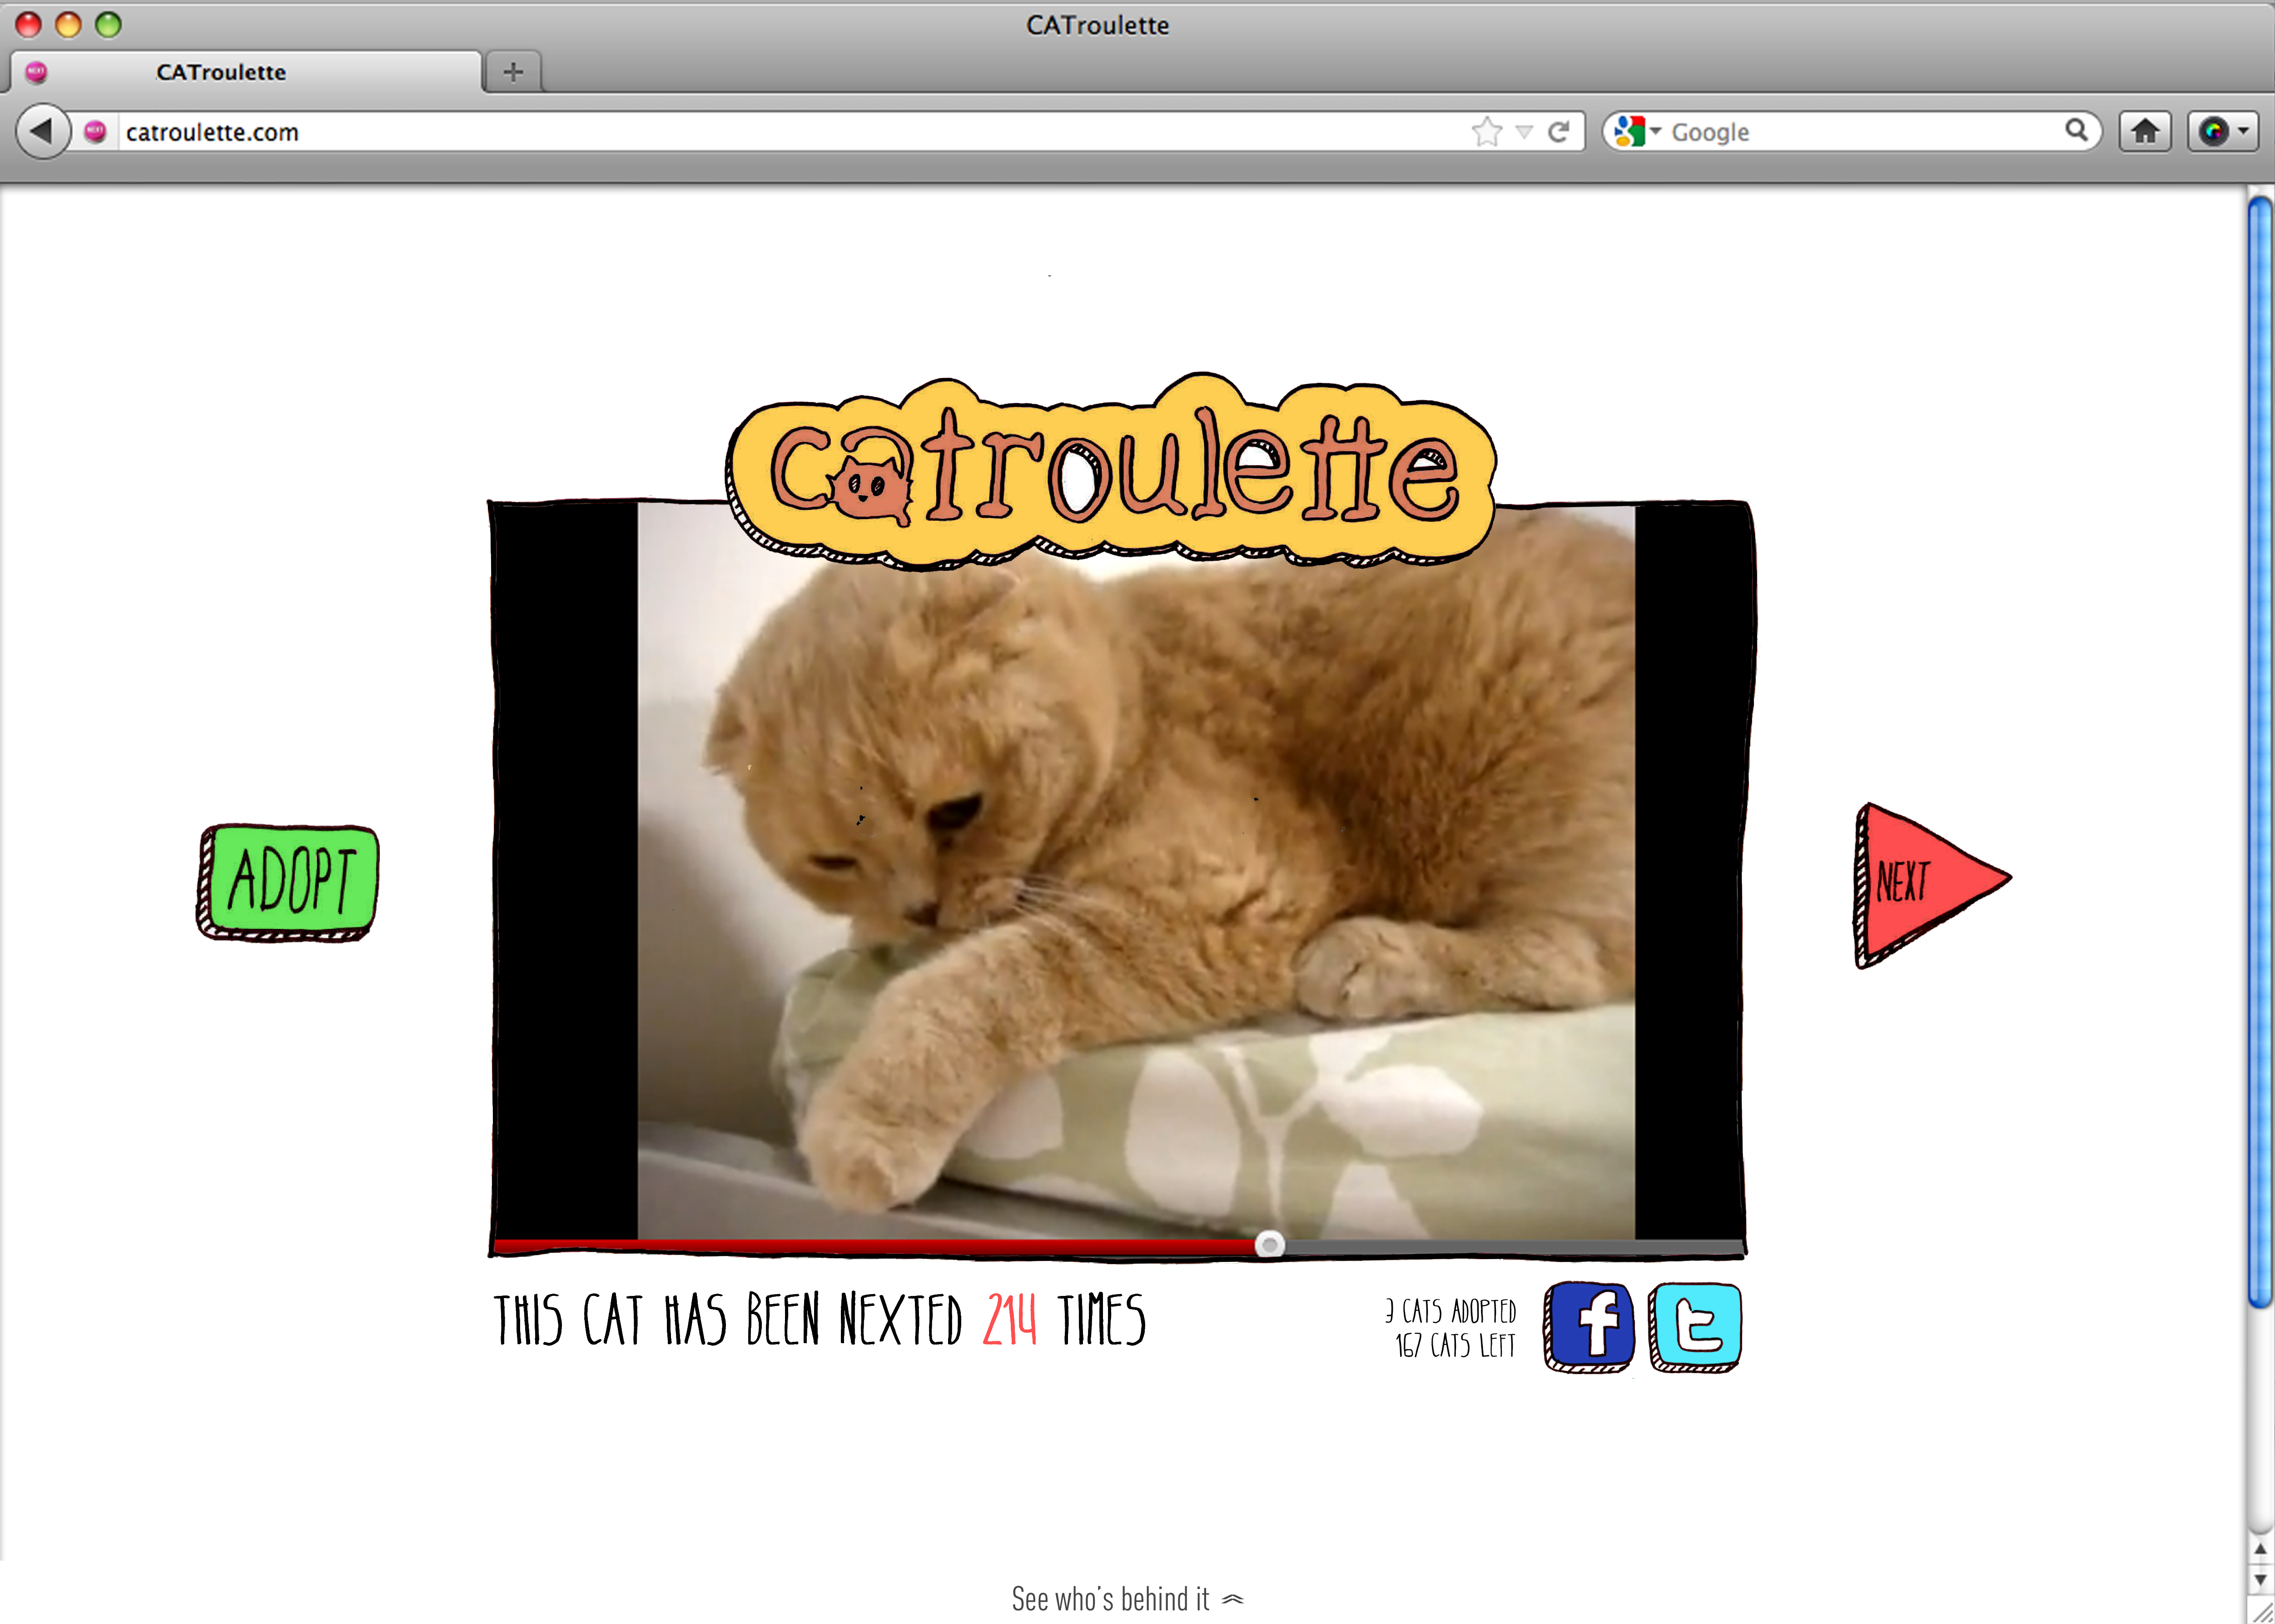Click scrollbar up arrow
The height and width of the screenshot is (1624, 2275).
tap(2260, 1549)
